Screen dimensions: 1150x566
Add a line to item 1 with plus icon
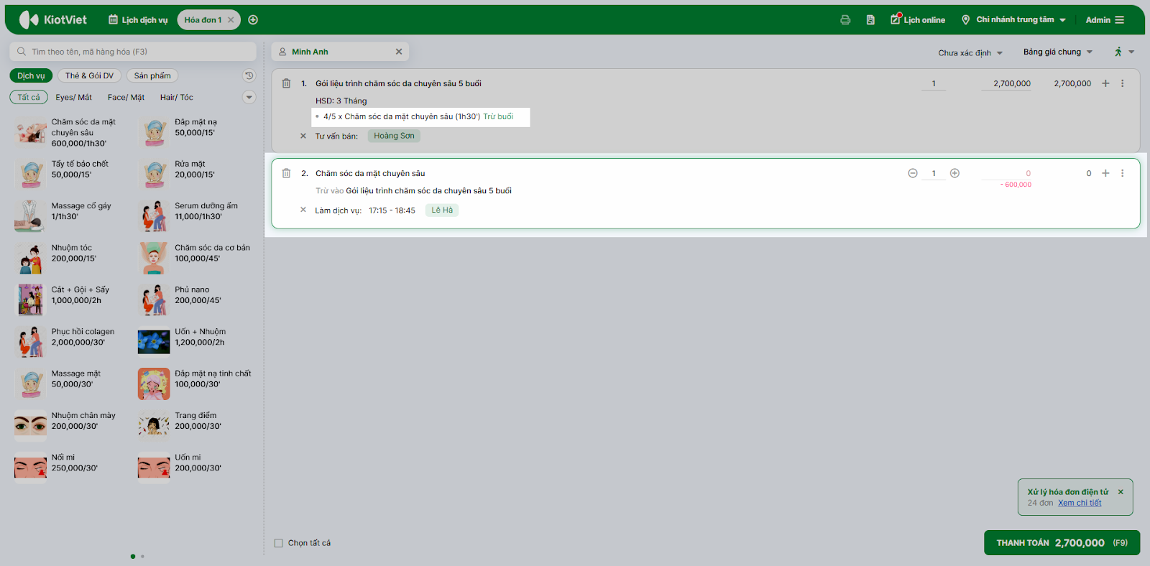[x=1105, y=83]
